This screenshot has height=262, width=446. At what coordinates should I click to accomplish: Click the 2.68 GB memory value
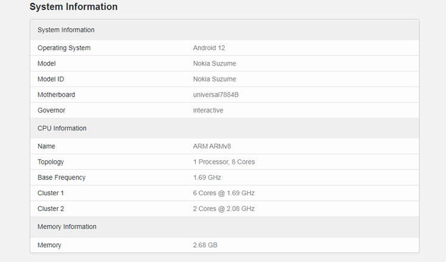[x=205, y=245]
